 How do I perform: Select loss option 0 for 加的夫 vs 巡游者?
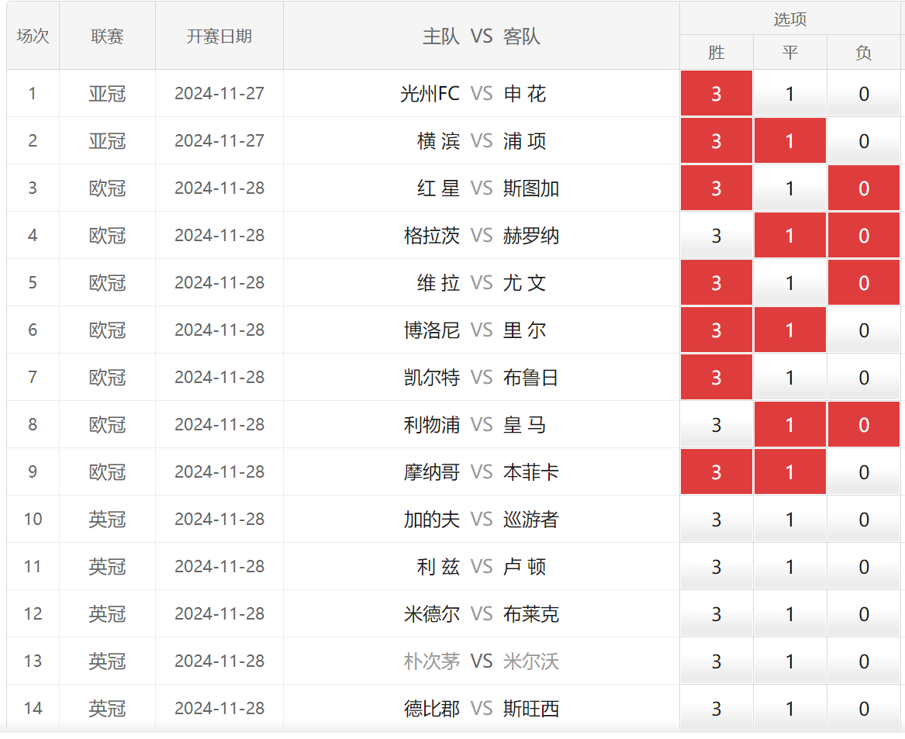point(864,520)
